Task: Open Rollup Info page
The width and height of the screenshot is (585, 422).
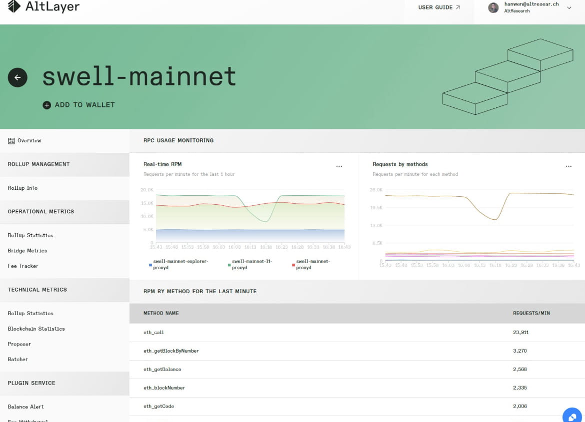Action: pos(22,188)
